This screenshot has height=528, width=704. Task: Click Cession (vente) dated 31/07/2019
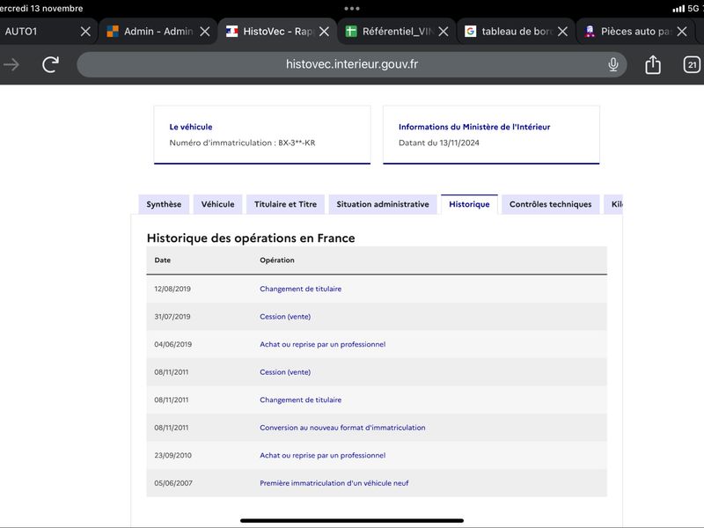coord(285,317)
